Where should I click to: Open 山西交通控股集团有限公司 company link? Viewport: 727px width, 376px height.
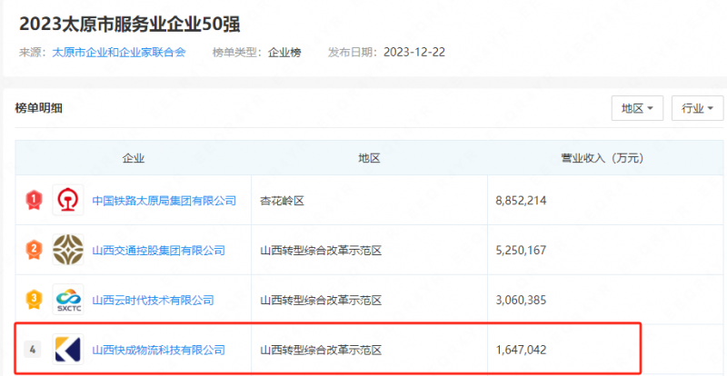click(158, 251)
